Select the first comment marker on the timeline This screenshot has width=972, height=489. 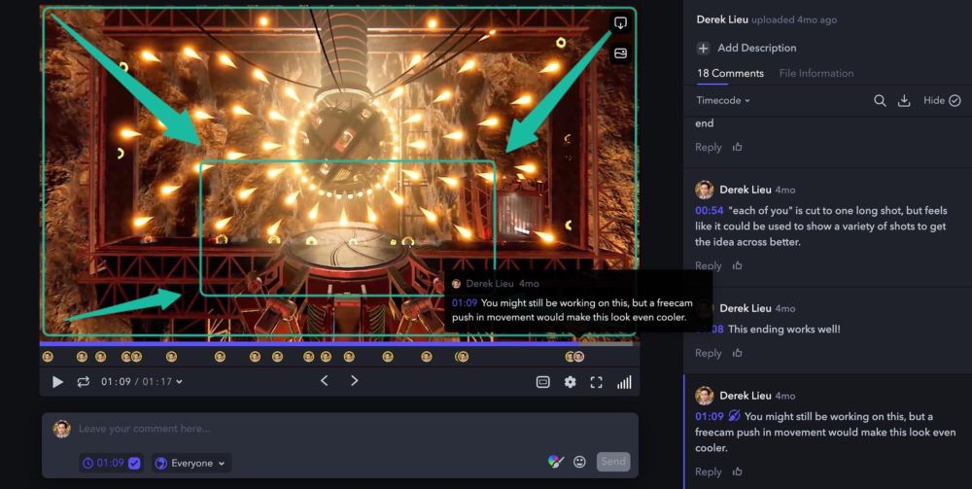47,357
